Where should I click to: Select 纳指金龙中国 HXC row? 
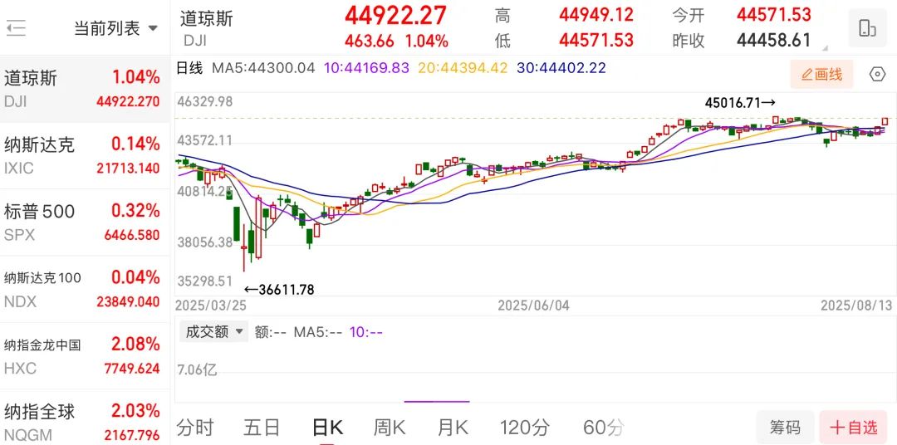[85, 356]
